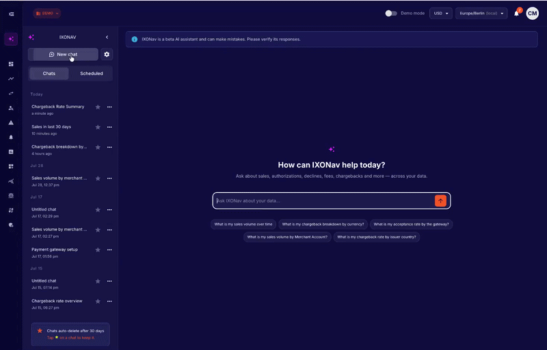Collapse the IXONAV panel with the chevron
547x350 pixels.
107,38
